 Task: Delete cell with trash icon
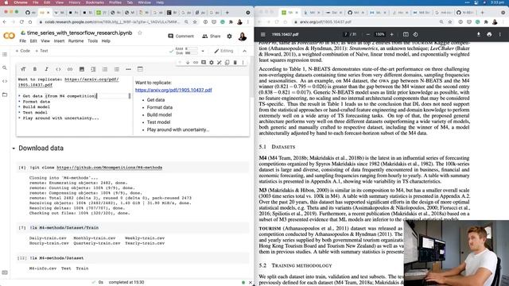point(235,62)
